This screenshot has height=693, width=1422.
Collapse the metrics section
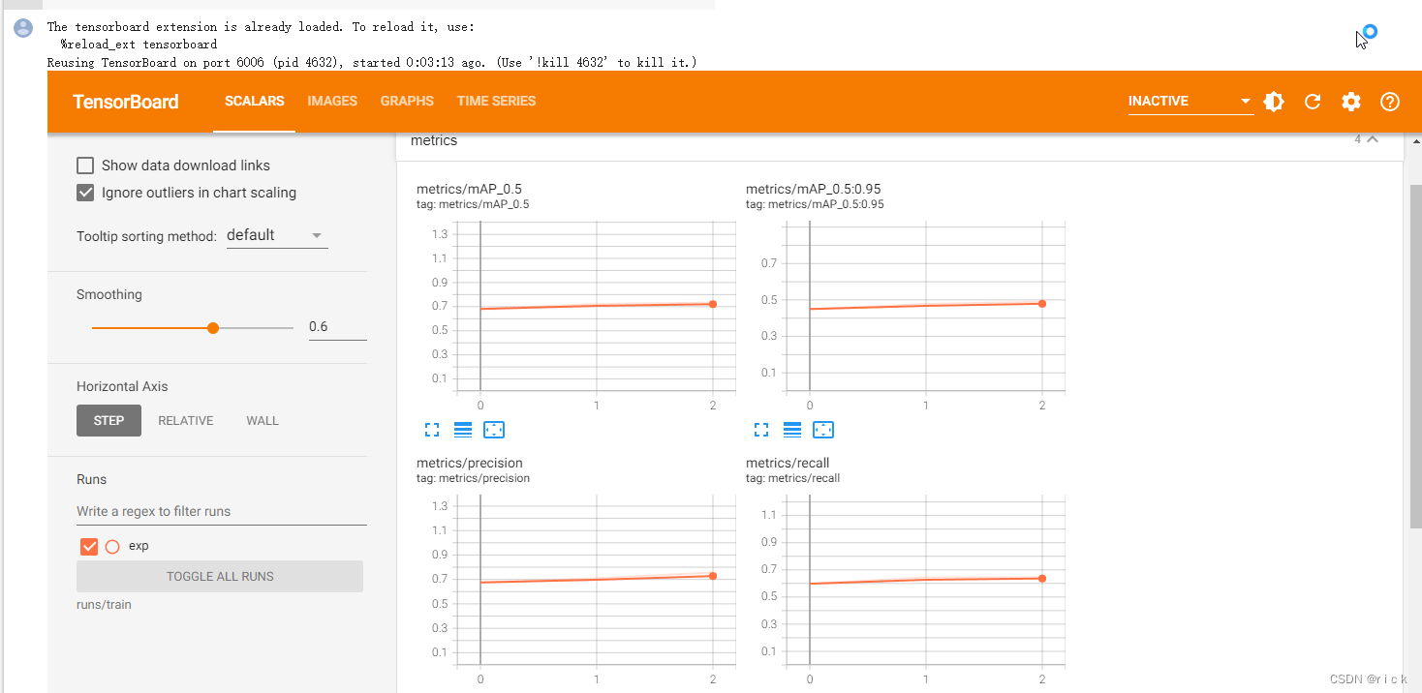[1373, 140]
